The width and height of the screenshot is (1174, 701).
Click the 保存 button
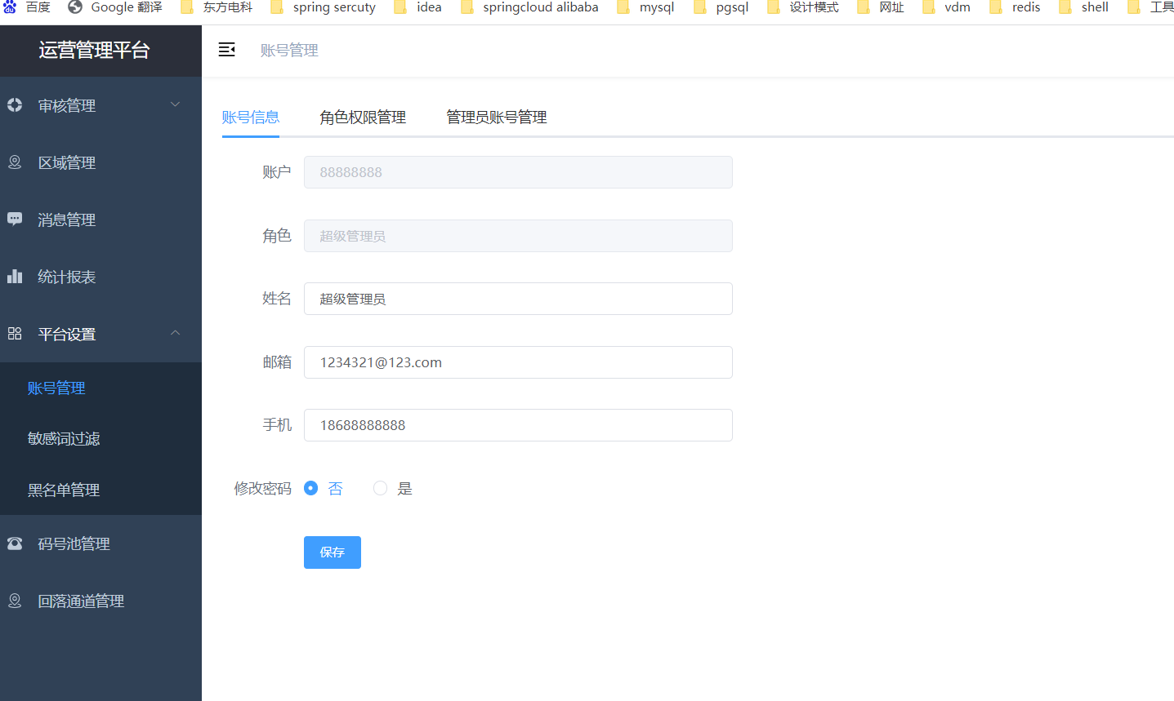[x=333, y=552]
